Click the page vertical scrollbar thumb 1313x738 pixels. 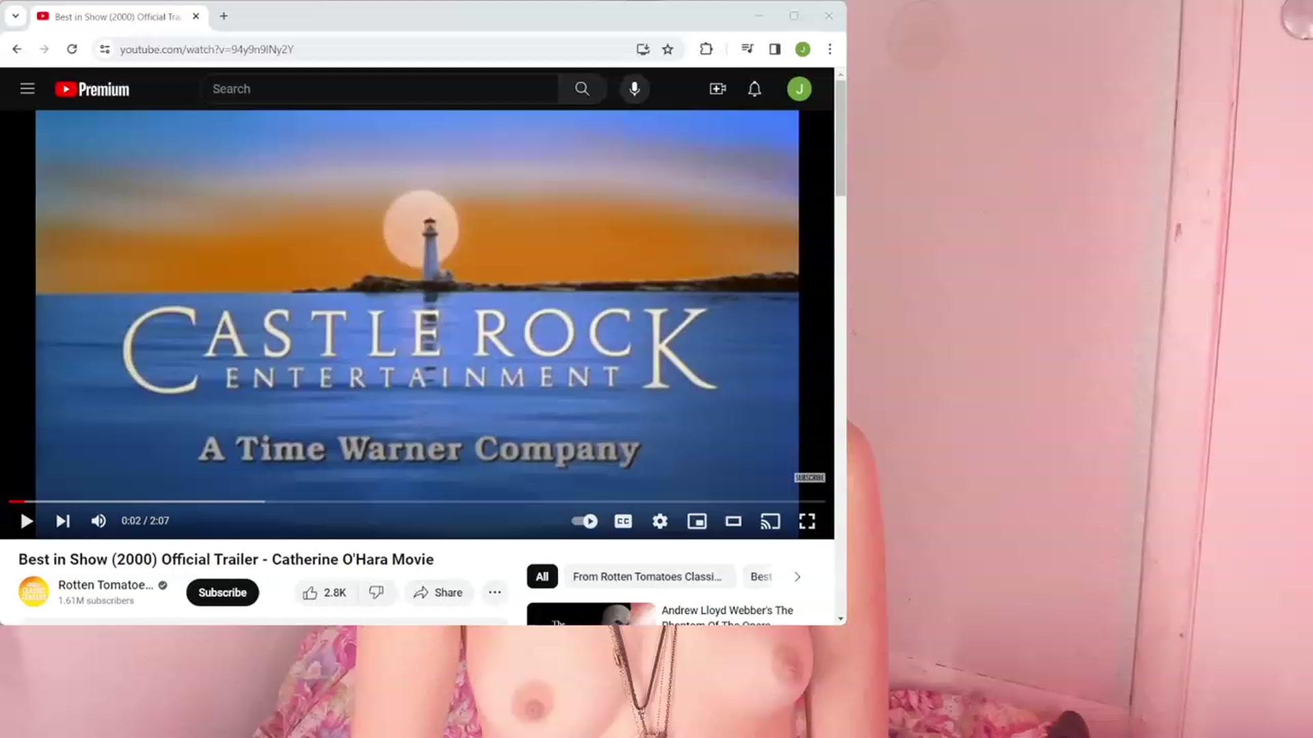tap(840, 139)
